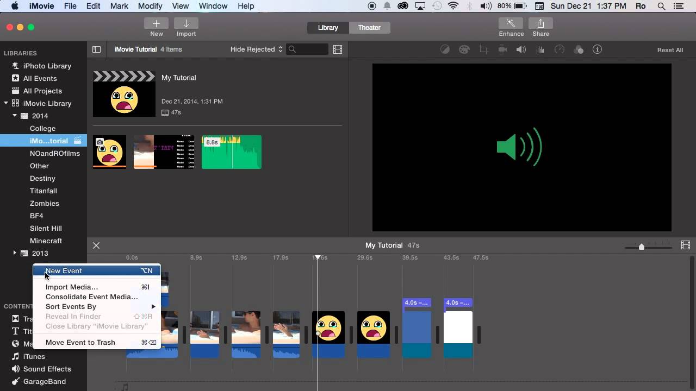The image size is (696, 391).
Task: Click the Import down-arrow icon
Action: point(186,23)
